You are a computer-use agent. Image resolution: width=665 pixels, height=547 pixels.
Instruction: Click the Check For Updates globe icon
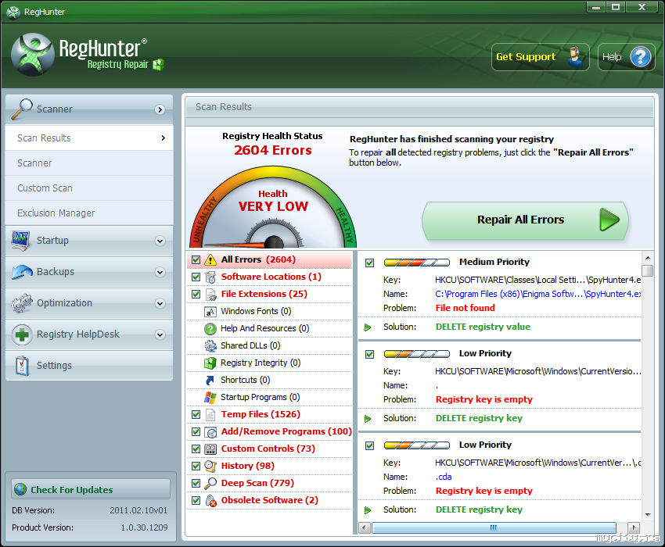pyautogui.click(x=20, y=489)
